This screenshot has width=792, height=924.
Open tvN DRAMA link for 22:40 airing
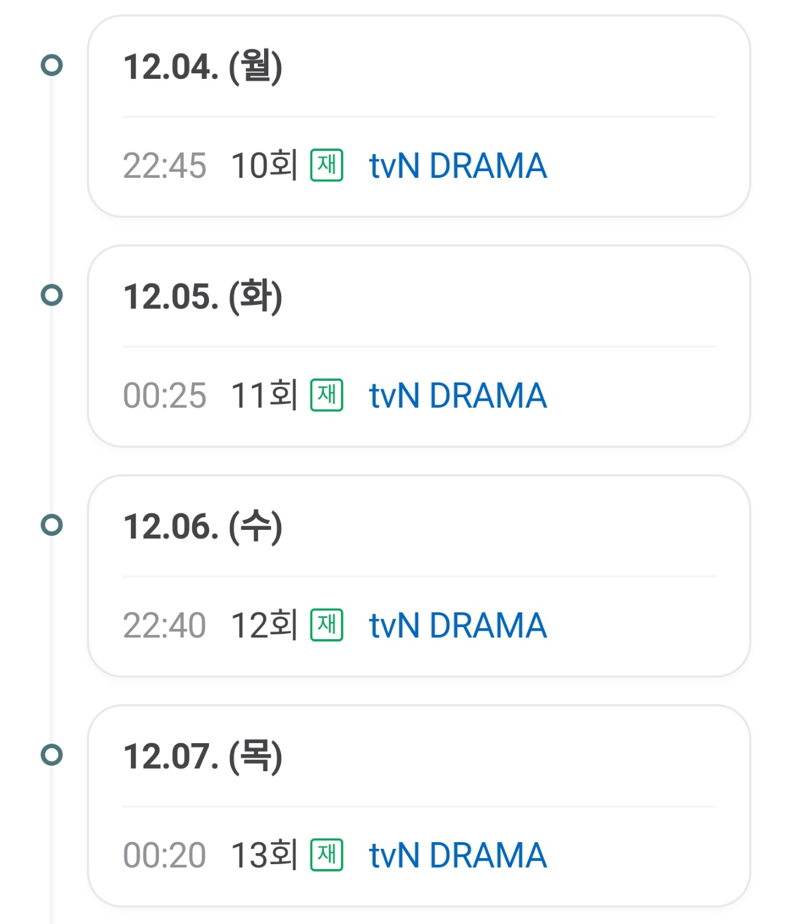458,625
